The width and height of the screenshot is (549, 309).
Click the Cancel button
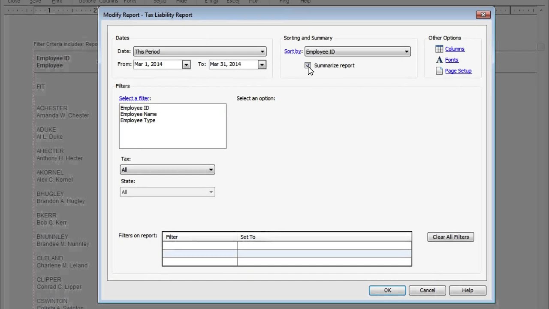coord(427,291)
